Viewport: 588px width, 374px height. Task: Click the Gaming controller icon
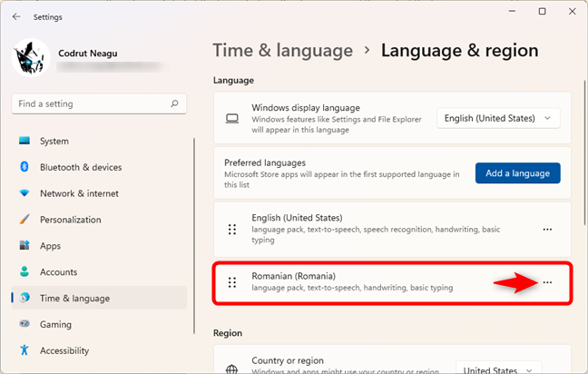tap(24, 324)
